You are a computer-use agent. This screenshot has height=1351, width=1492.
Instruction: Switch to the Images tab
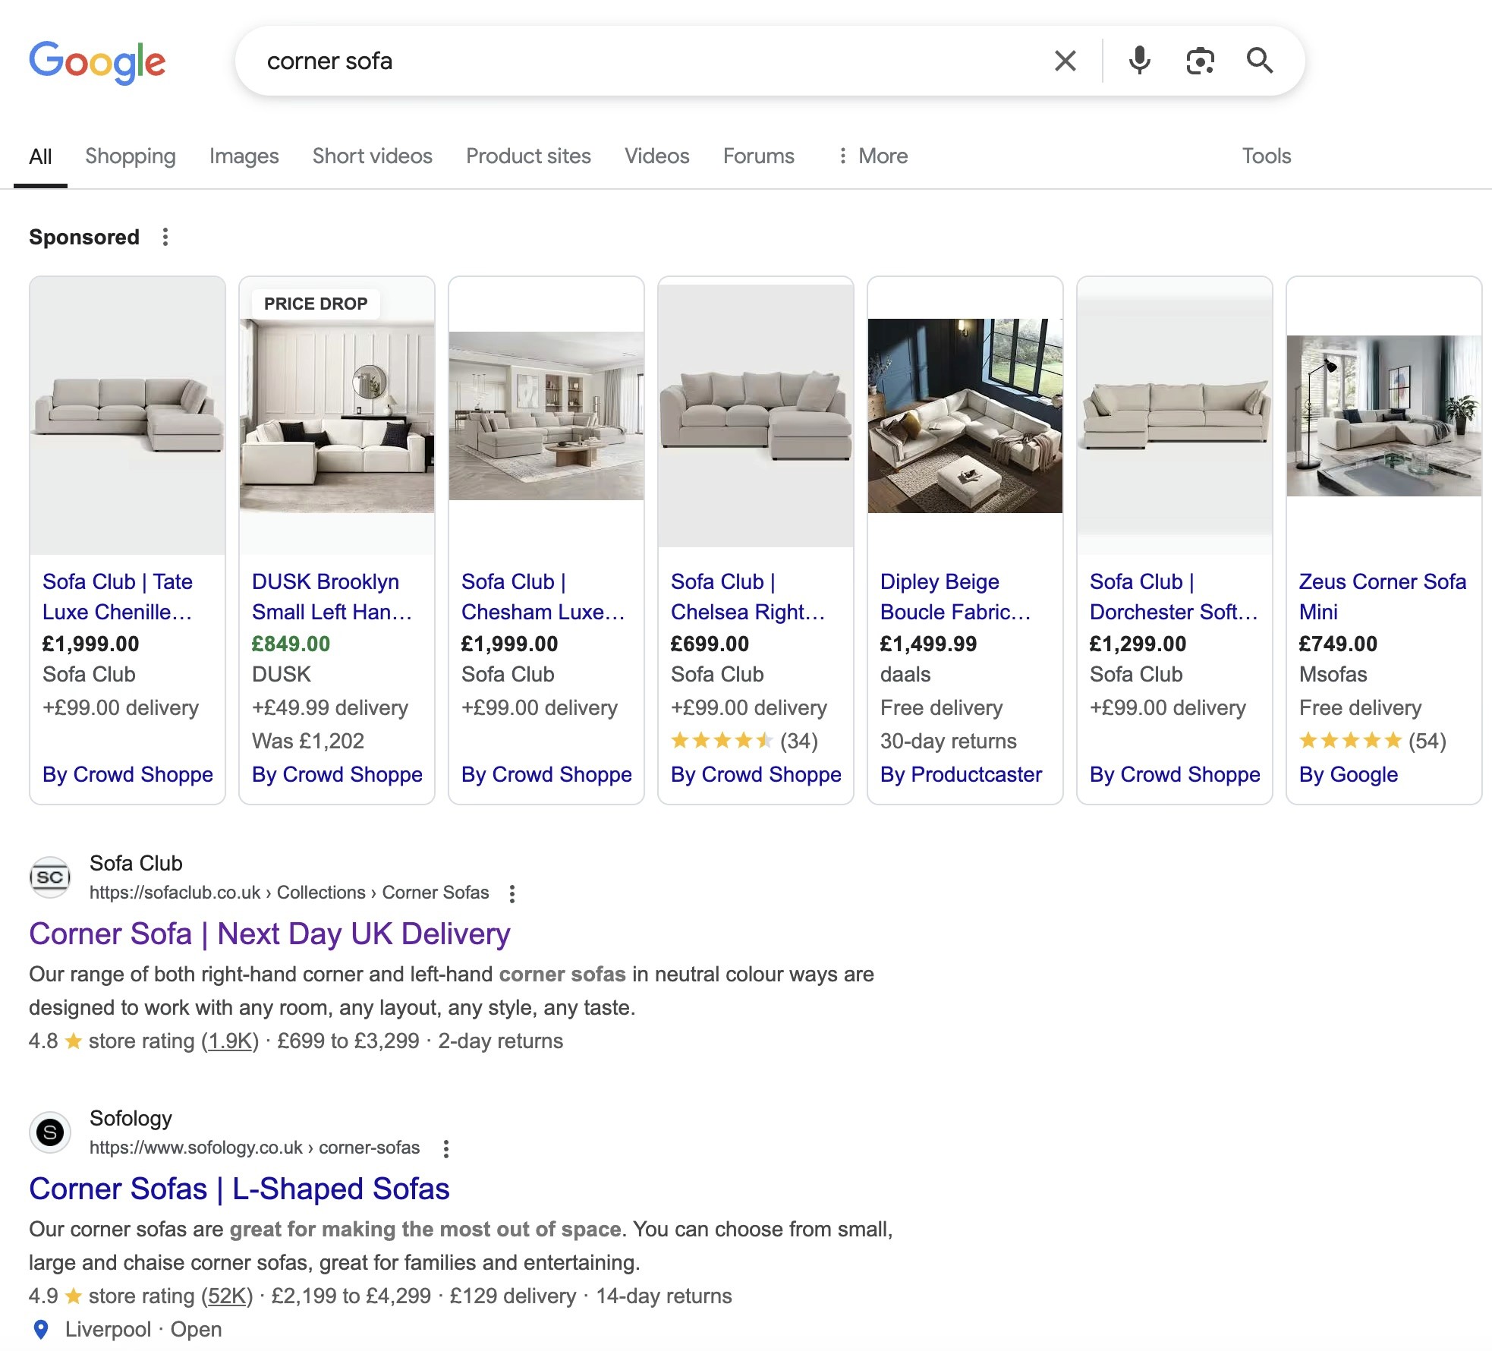(244, 156)
